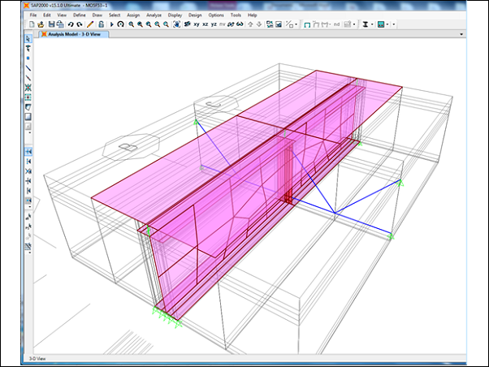Screen dimensions: 489x367
Task: Click the Lock/Unlock Model padlock icon
Action: (x=101, y=24)
